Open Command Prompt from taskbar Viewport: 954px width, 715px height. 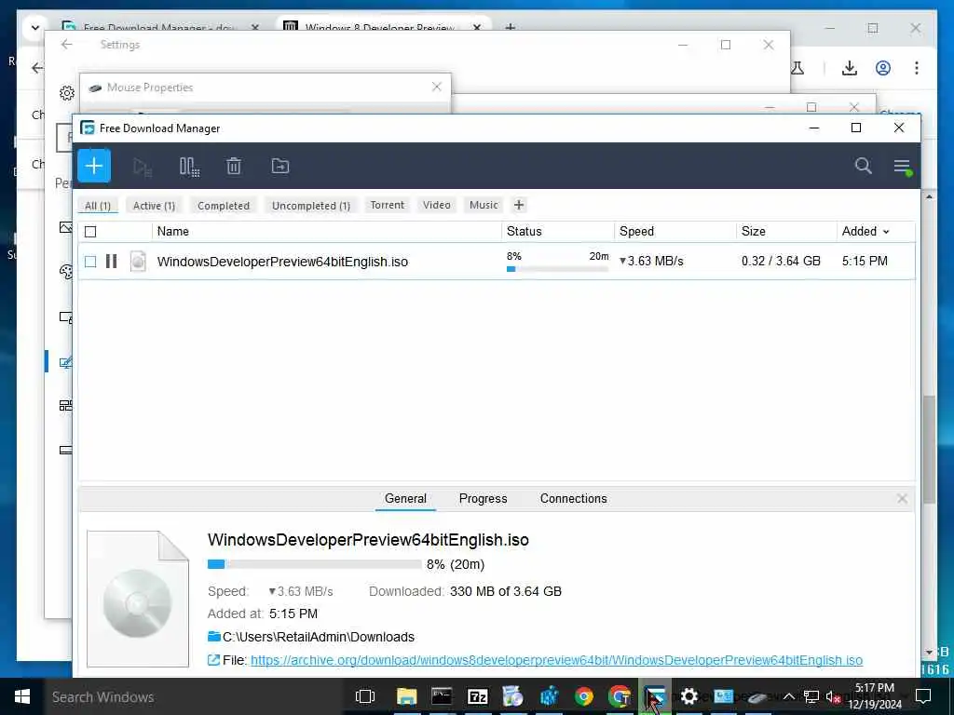coord(442,696)
